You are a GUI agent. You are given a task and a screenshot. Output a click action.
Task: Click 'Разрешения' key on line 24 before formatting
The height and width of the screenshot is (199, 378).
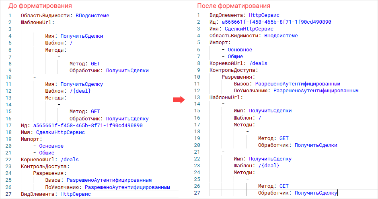pyautogui.click(x=49, y=173)
